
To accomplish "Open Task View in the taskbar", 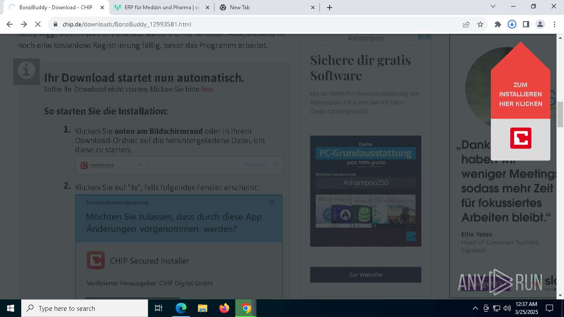I will [159, 308].
